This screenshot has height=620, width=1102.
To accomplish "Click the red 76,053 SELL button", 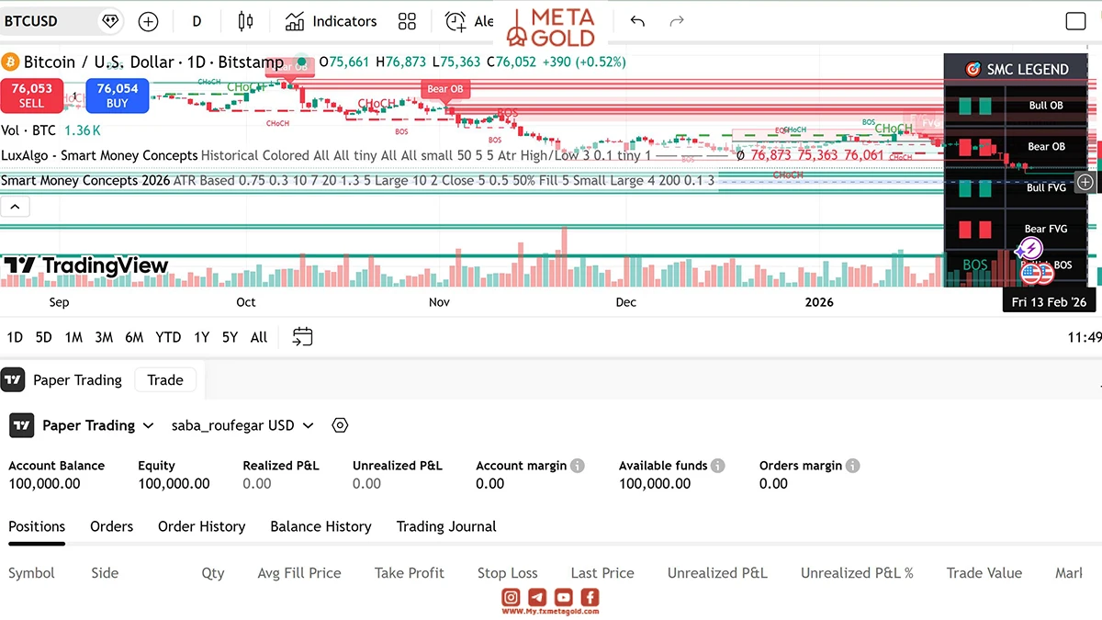I will pyautogui.click(x=32, y=95).
